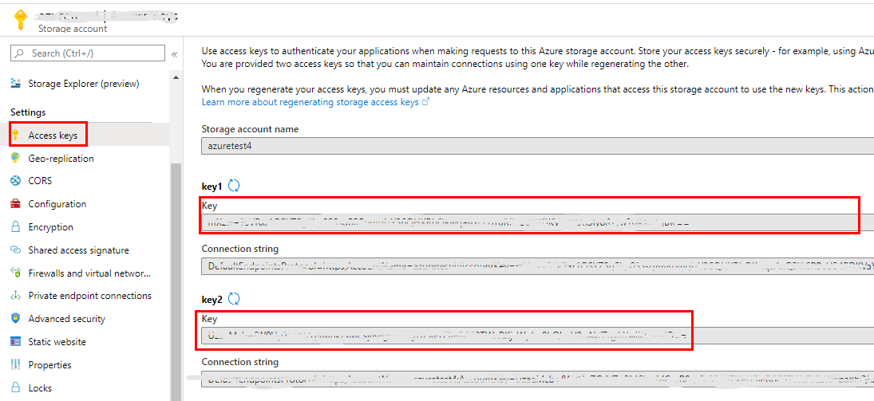Screen dimensions: 874x401
Task: Click the Static website icon
Action: tap(16, 341)
